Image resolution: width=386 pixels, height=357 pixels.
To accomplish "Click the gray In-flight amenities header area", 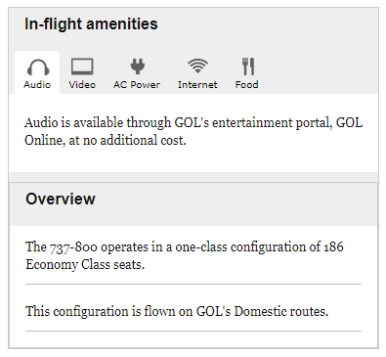I will click(193, 29).
